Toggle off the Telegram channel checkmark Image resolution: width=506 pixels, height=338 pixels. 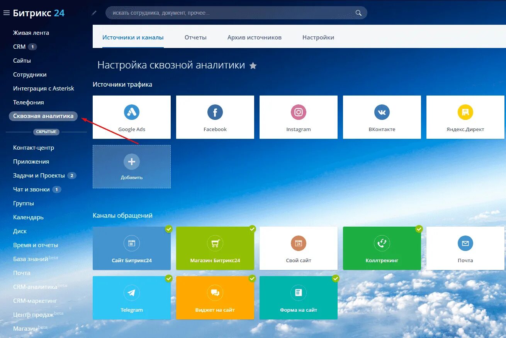coord(168,279)
